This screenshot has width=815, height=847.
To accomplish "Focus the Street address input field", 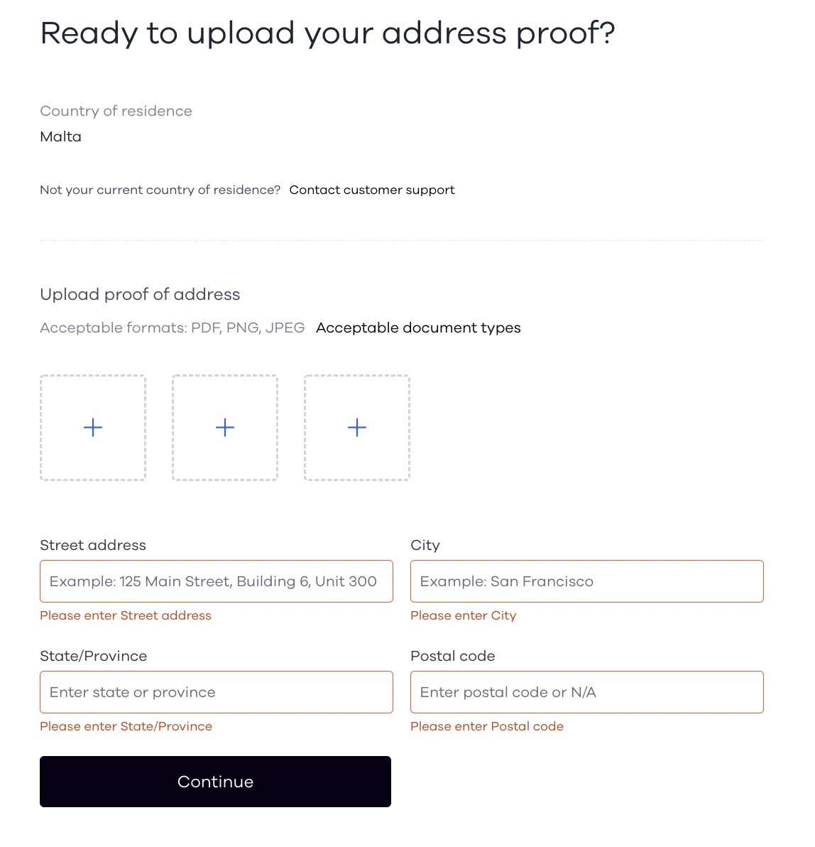I will click(217, 581).
